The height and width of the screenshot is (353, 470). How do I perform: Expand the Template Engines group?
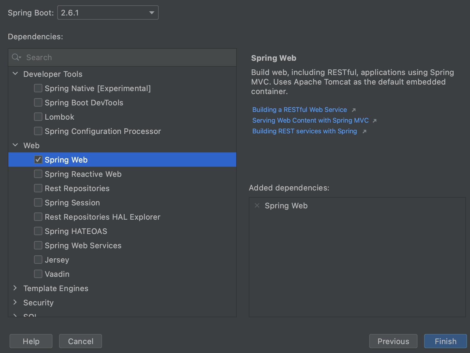click(x=15, y=288)
